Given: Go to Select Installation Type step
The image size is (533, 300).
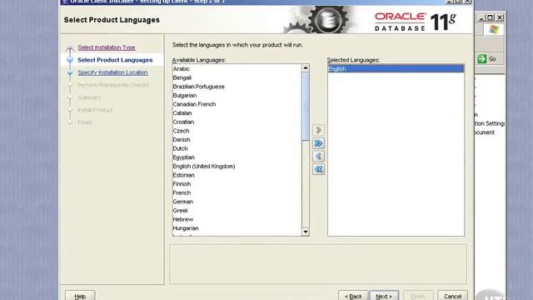Looking at the screenshot, I should (107, 47).
